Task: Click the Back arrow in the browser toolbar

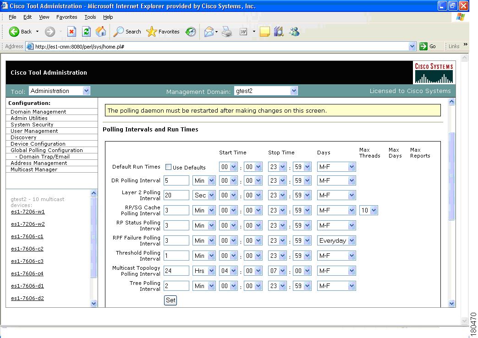Action: point(14,32)
